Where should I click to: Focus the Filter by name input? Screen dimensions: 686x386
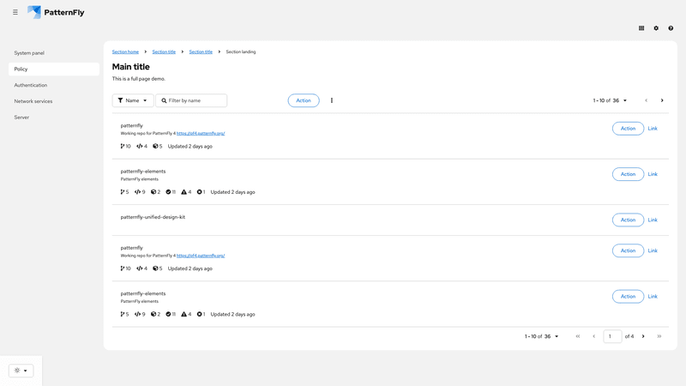pyautogui.click(x=191, y=100)
